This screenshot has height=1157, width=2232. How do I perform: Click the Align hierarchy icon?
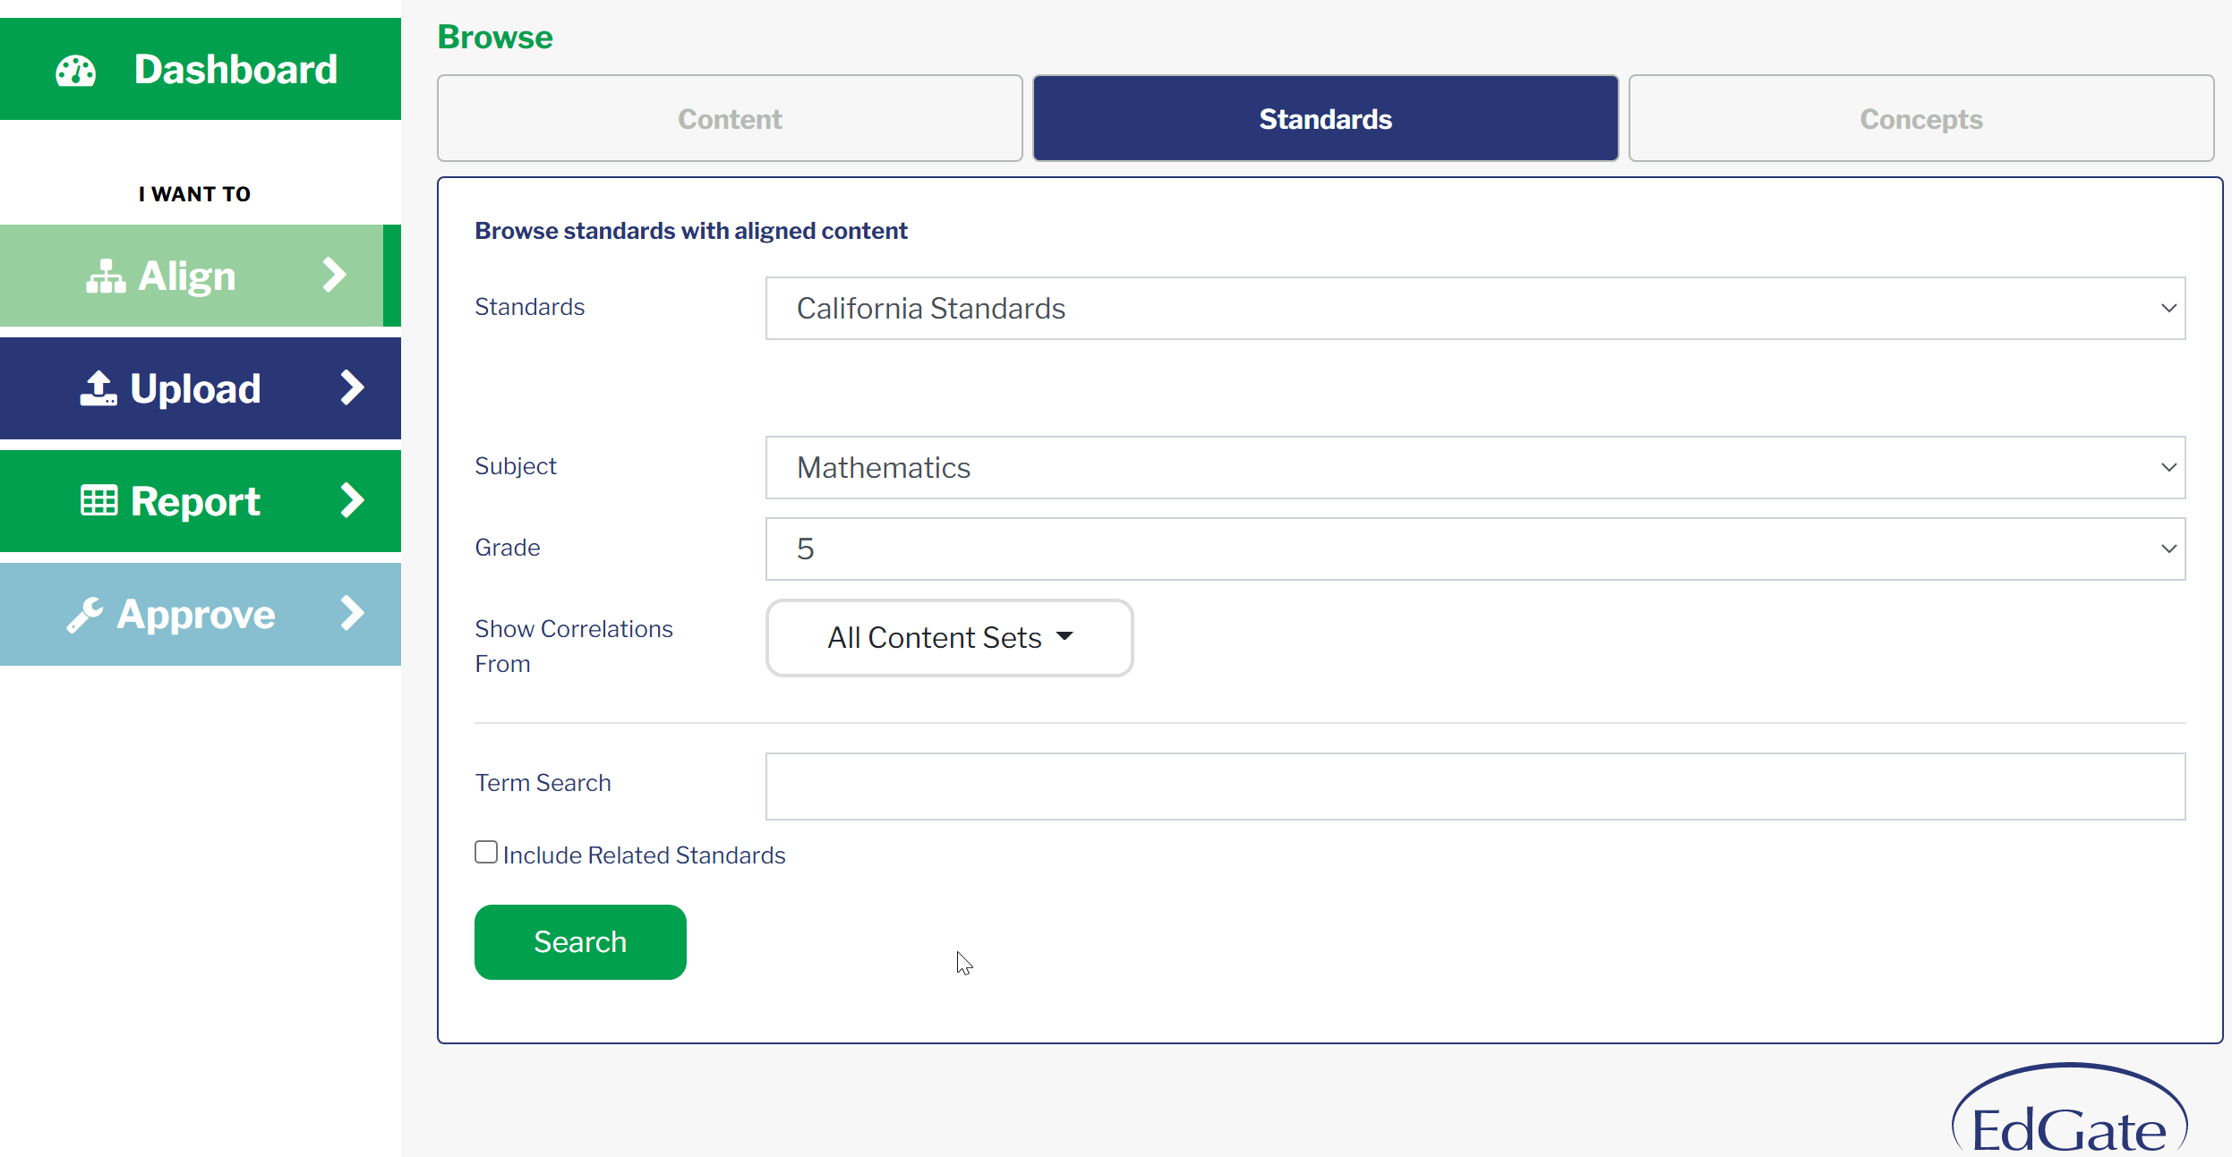tap(106, 276)
